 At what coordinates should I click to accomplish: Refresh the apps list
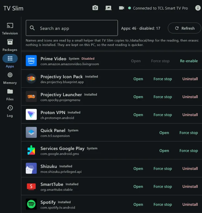[184, 28]
